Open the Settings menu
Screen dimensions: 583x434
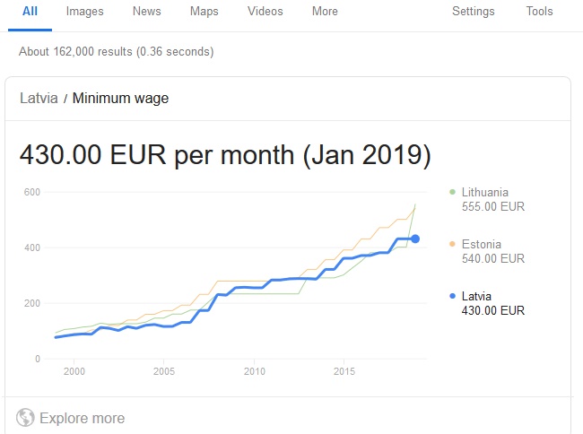point(474,11)
